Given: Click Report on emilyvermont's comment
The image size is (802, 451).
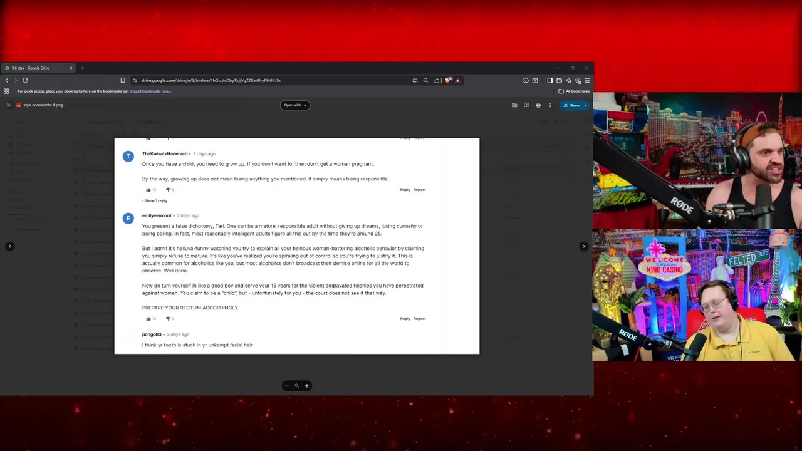Looking at the screenshot, I should pos(419,319).
